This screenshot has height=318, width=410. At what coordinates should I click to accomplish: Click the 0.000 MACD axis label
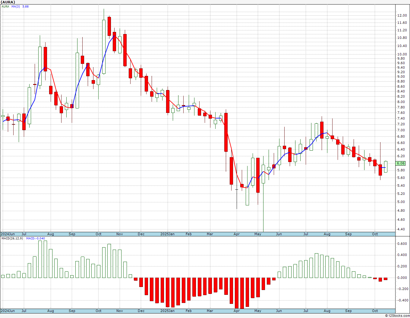pos(402,278)
